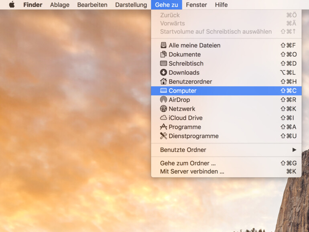
Task: Select the Schreibtisch label
Action: pyautogui.click(x=186, y=63)
